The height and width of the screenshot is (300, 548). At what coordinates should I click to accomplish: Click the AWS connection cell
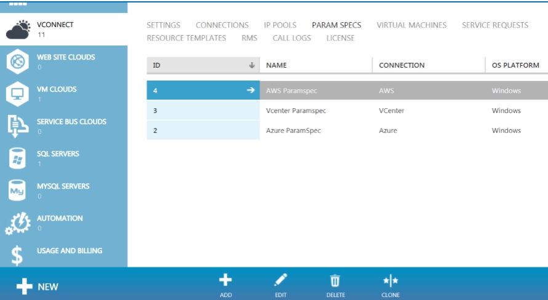tap(386, 91)
